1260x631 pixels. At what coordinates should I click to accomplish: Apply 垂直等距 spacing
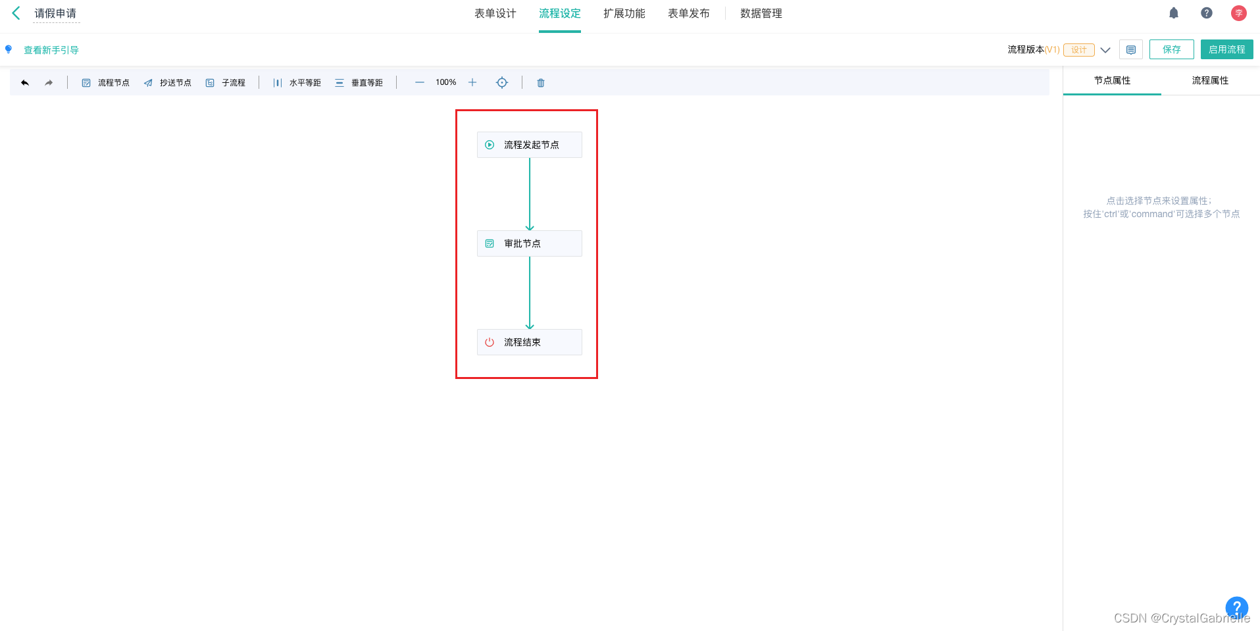pos(359,83)
